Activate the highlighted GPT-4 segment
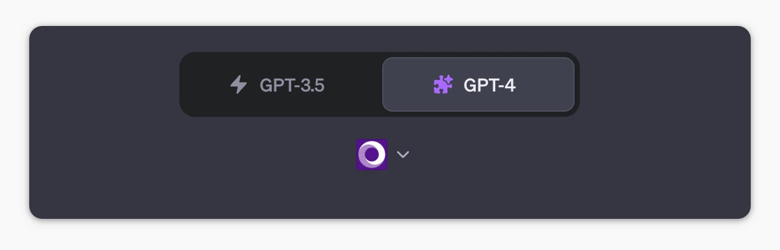 coord(478,84)
